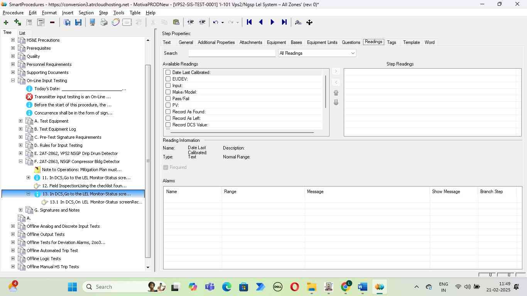Click the printer icon in toolbar
The image size is (527, 296).
104,22
